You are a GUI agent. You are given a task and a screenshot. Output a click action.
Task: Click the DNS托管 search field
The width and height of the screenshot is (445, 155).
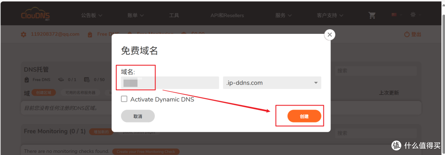point(376,70)
